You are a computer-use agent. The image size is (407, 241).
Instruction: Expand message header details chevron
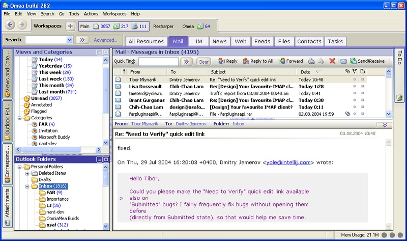385,125
